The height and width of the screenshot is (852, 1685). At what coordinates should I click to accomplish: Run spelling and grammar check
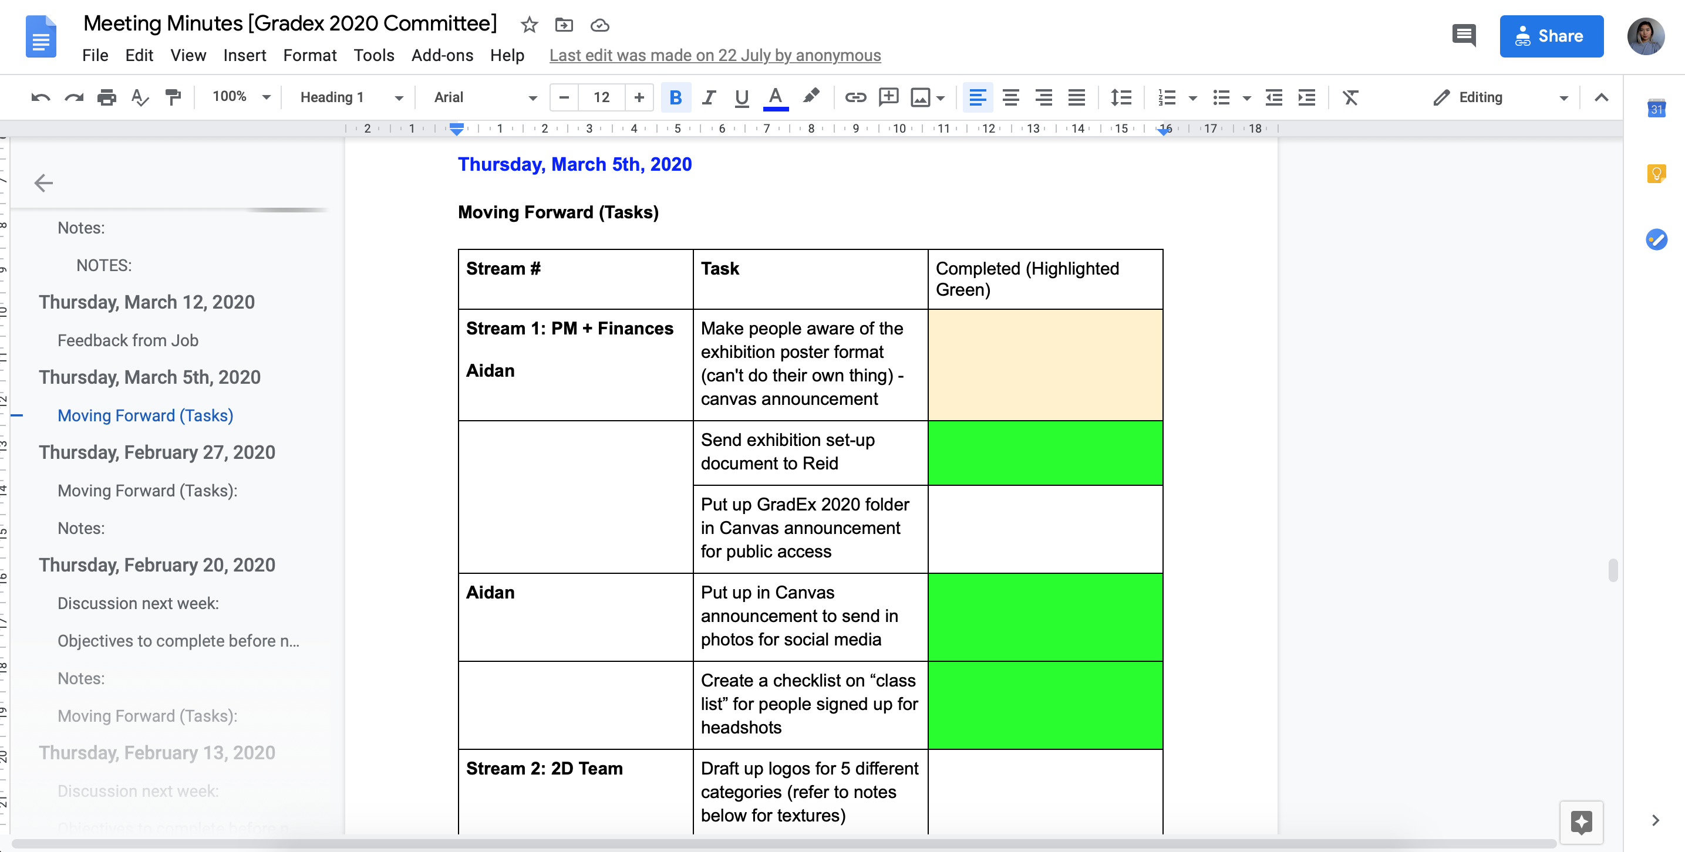pyautogui.click(x=139, y=97)
